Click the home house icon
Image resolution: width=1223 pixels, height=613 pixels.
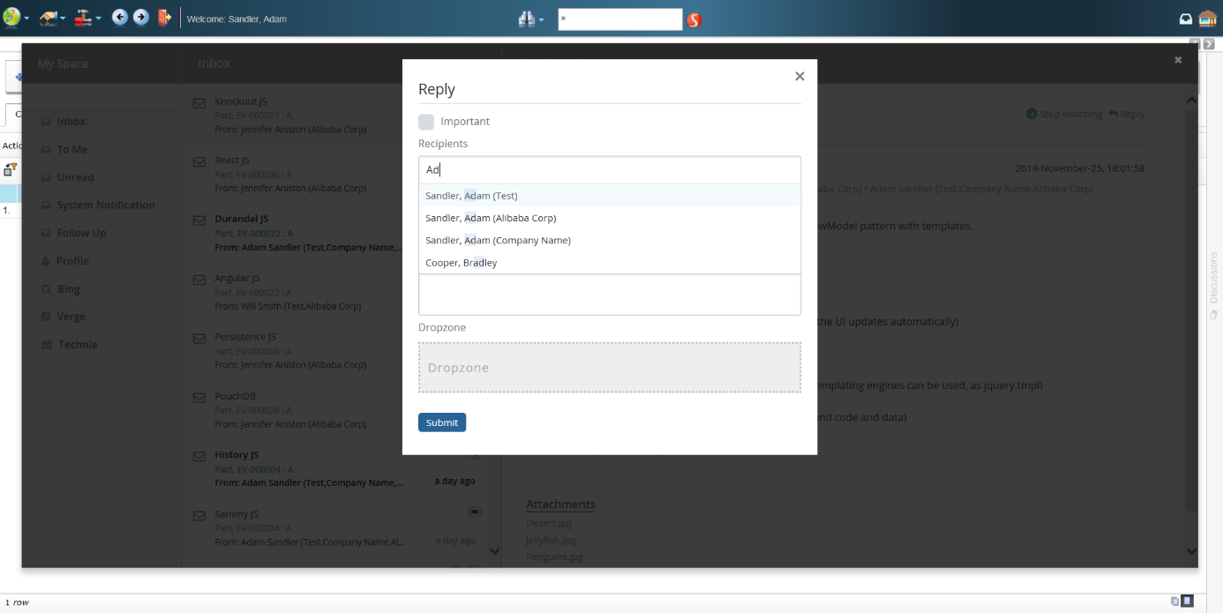tap(1207, 19)
